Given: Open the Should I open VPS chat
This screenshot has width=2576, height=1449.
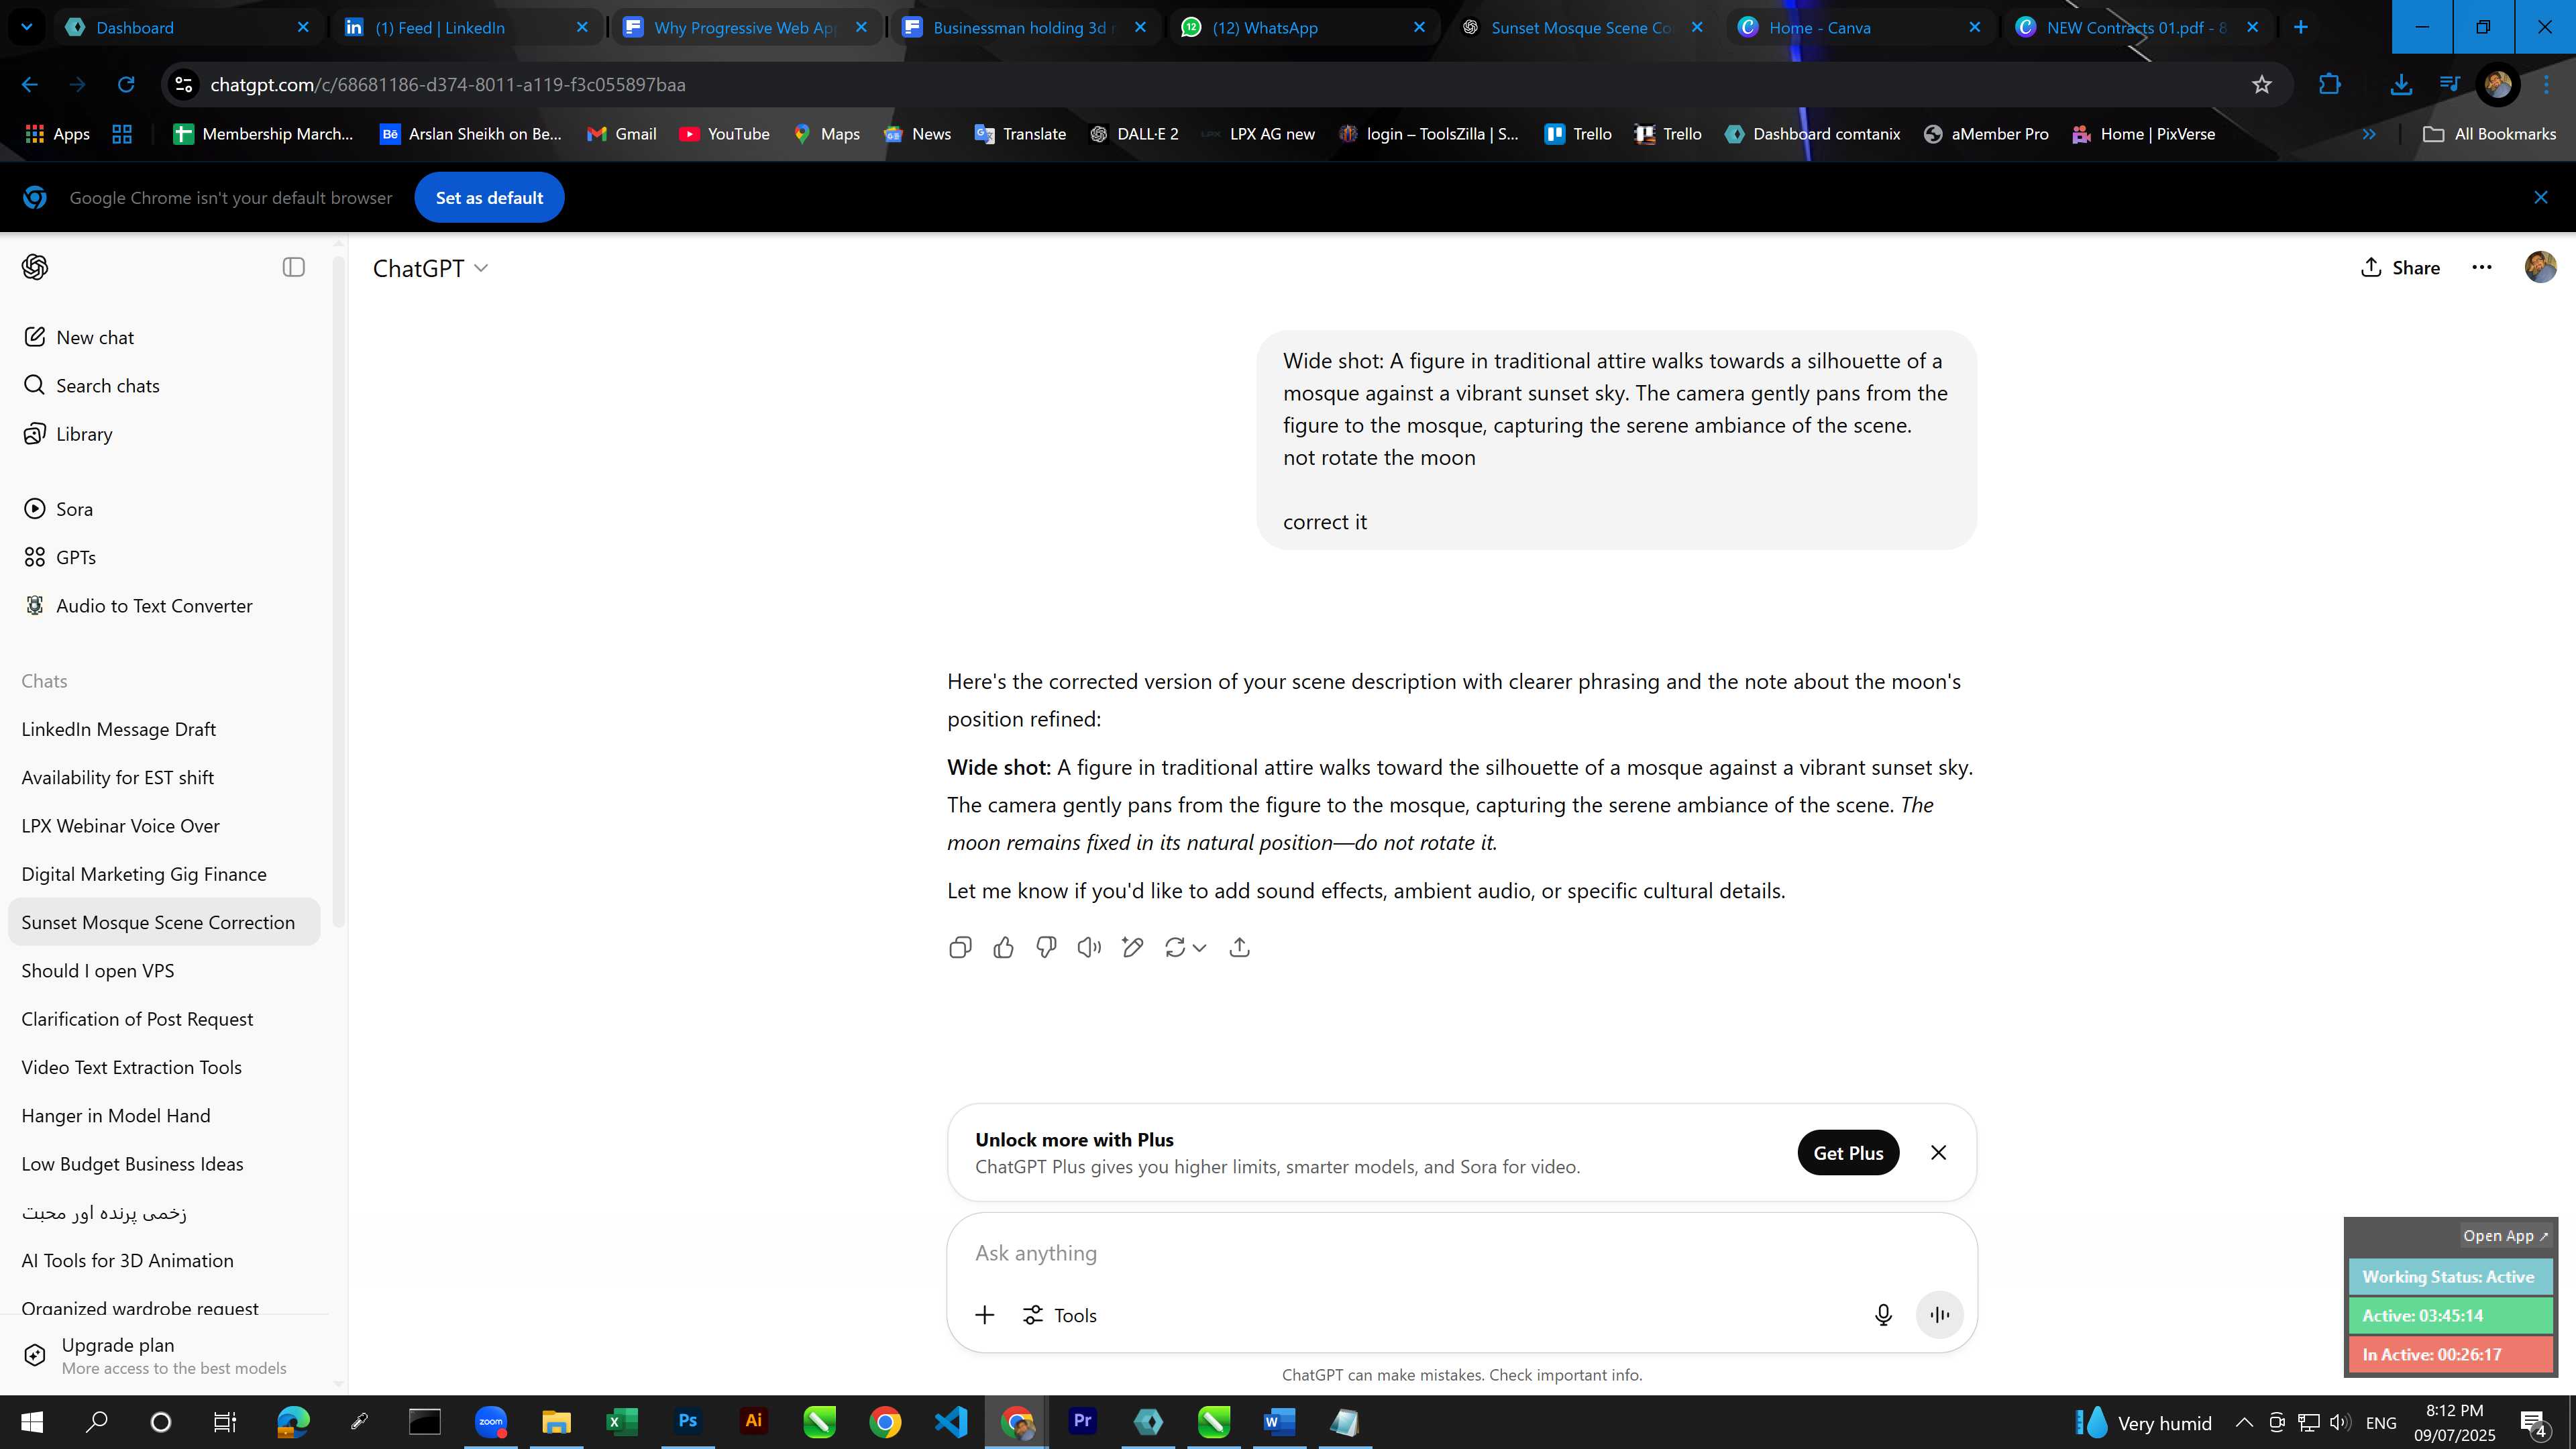Looking at the screenshot, I should pos(98,970).
